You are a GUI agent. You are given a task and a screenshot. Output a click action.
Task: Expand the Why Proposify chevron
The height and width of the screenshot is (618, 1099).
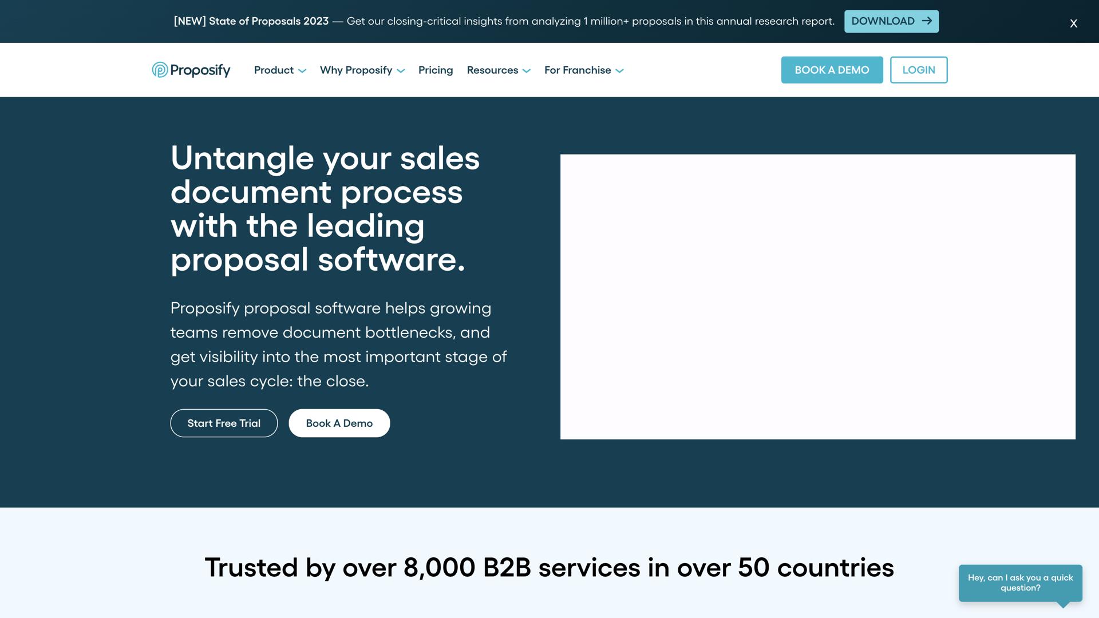401,71
